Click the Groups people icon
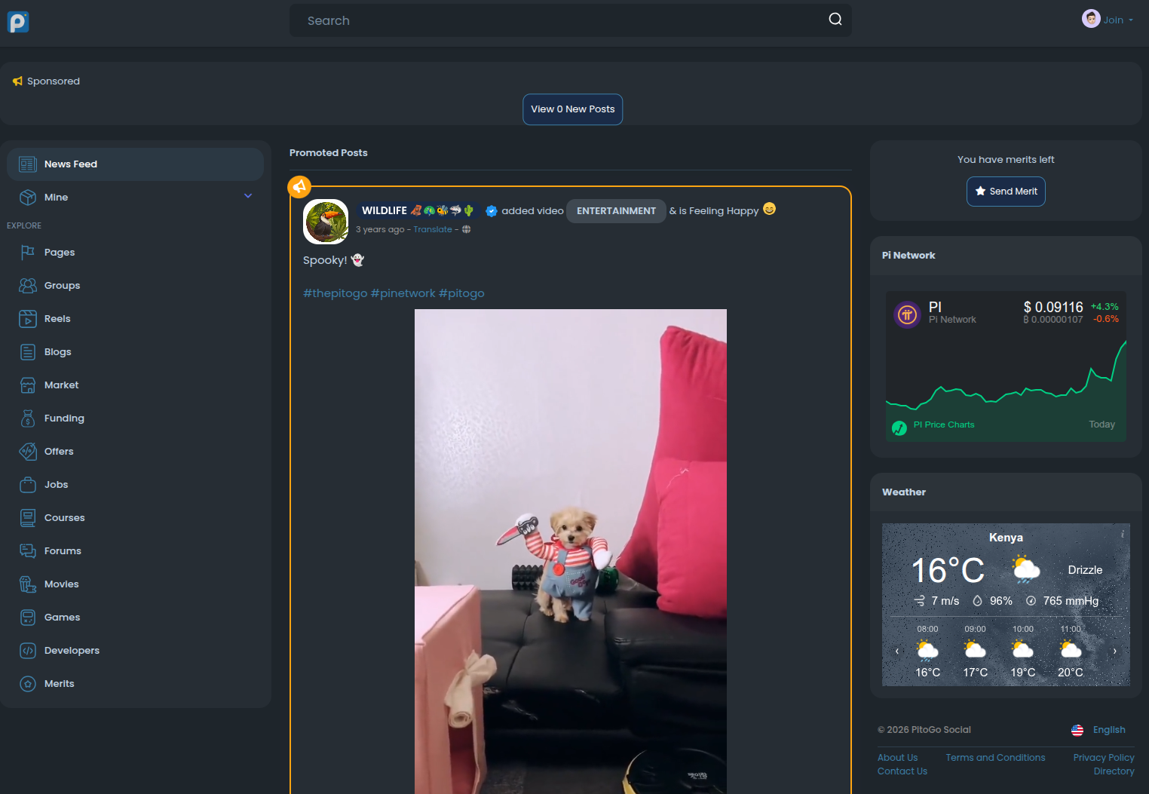 tap(28, 286)
